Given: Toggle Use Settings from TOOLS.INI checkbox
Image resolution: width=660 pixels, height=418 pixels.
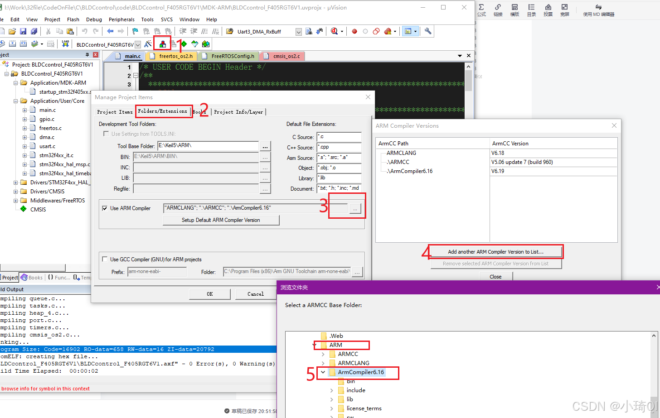Looking at the screenshot, I should pos(106,134).
